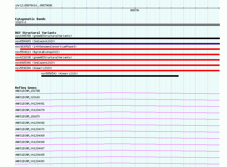Click the magenta intron line of NM_181670
The width and height of the screenshot is (227, 167).
117,118
